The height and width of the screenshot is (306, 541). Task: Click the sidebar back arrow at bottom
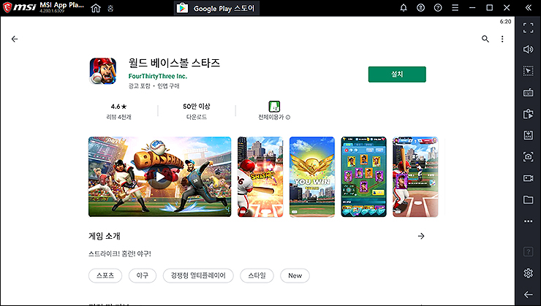tap(528, 294)
